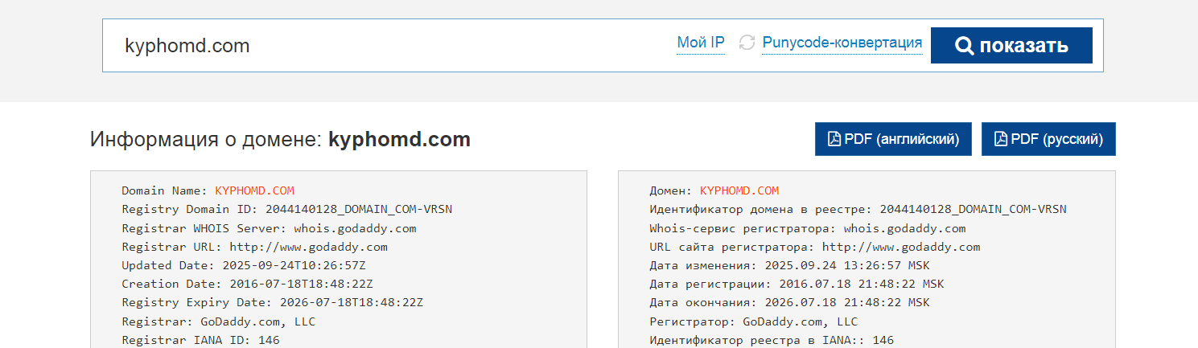Click the Punycode conversion refresh icon
Screen dimensions: 1198x348
747,43
